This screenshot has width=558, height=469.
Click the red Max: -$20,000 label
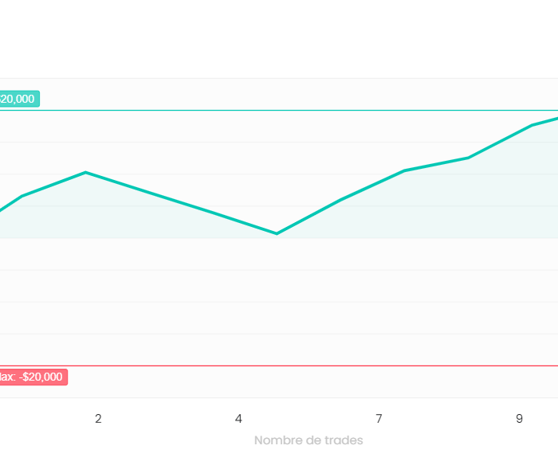[x=33, y=377]
